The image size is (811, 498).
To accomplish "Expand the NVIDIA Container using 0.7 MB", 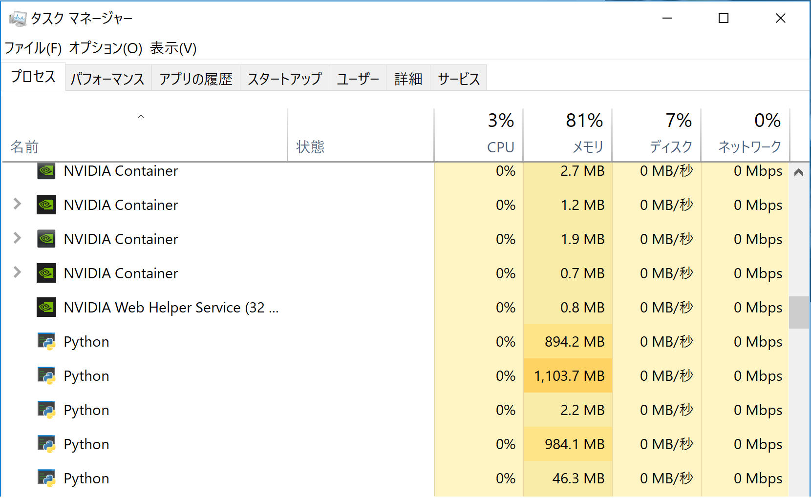I will click(17, 273).
